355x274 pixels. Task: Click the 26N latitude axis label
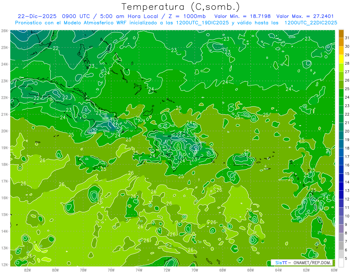tap(4, 31)
